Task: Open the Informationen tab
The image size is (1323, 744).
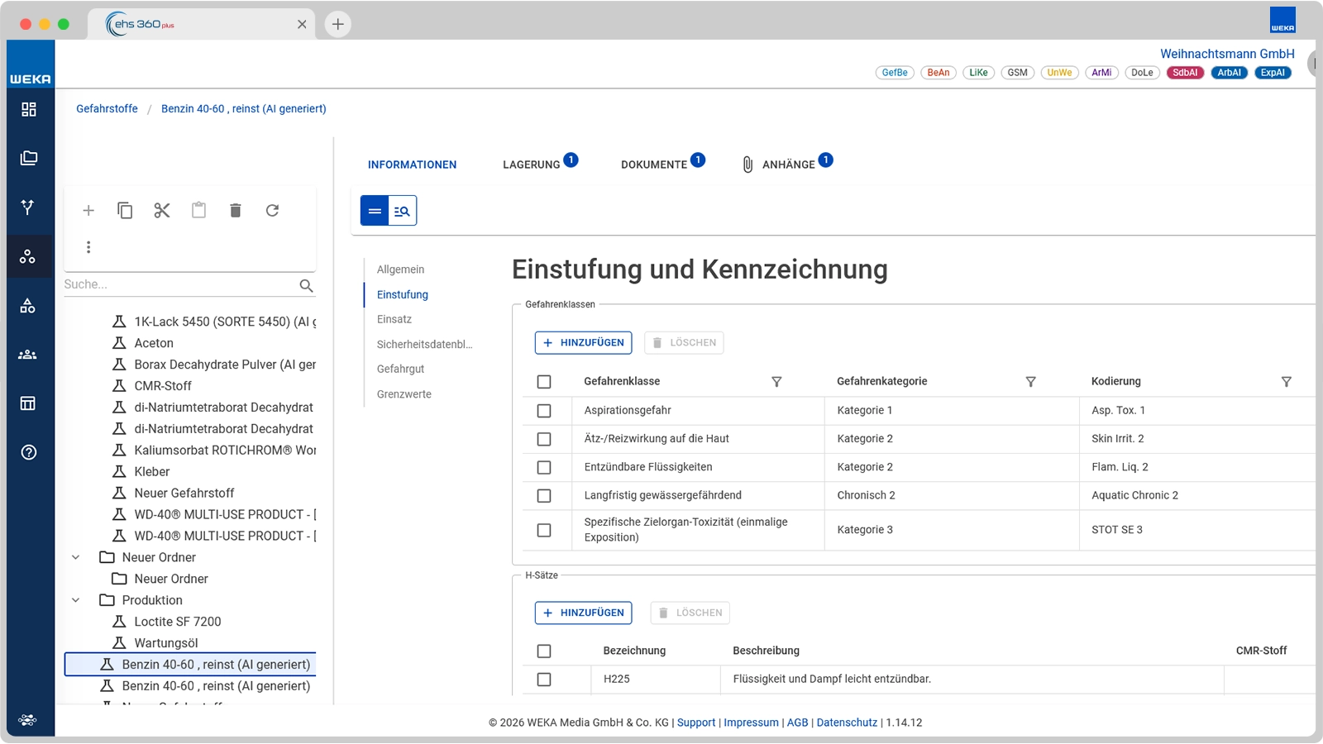Action: pyautogui.click(x=412, y=165)
